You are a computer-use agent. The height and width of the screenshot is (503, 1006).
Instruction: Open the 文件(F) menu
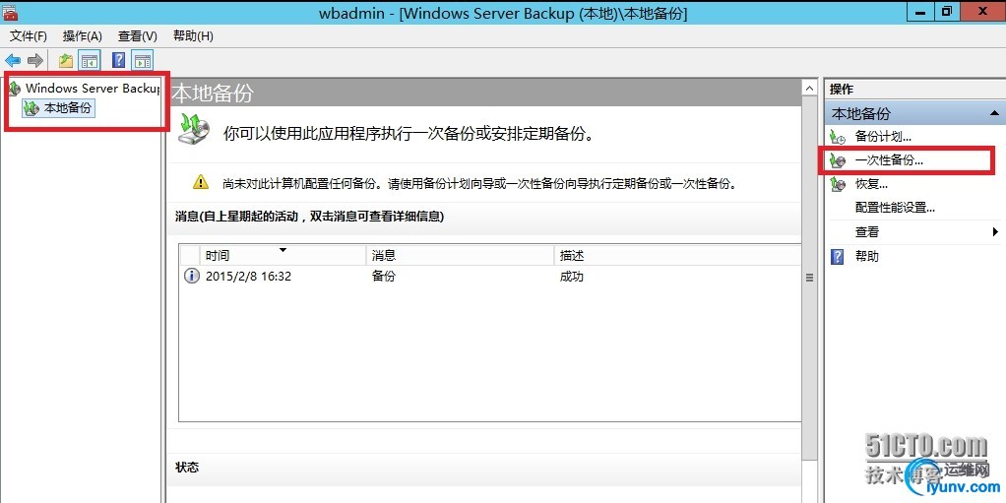(x=29, y=35)
